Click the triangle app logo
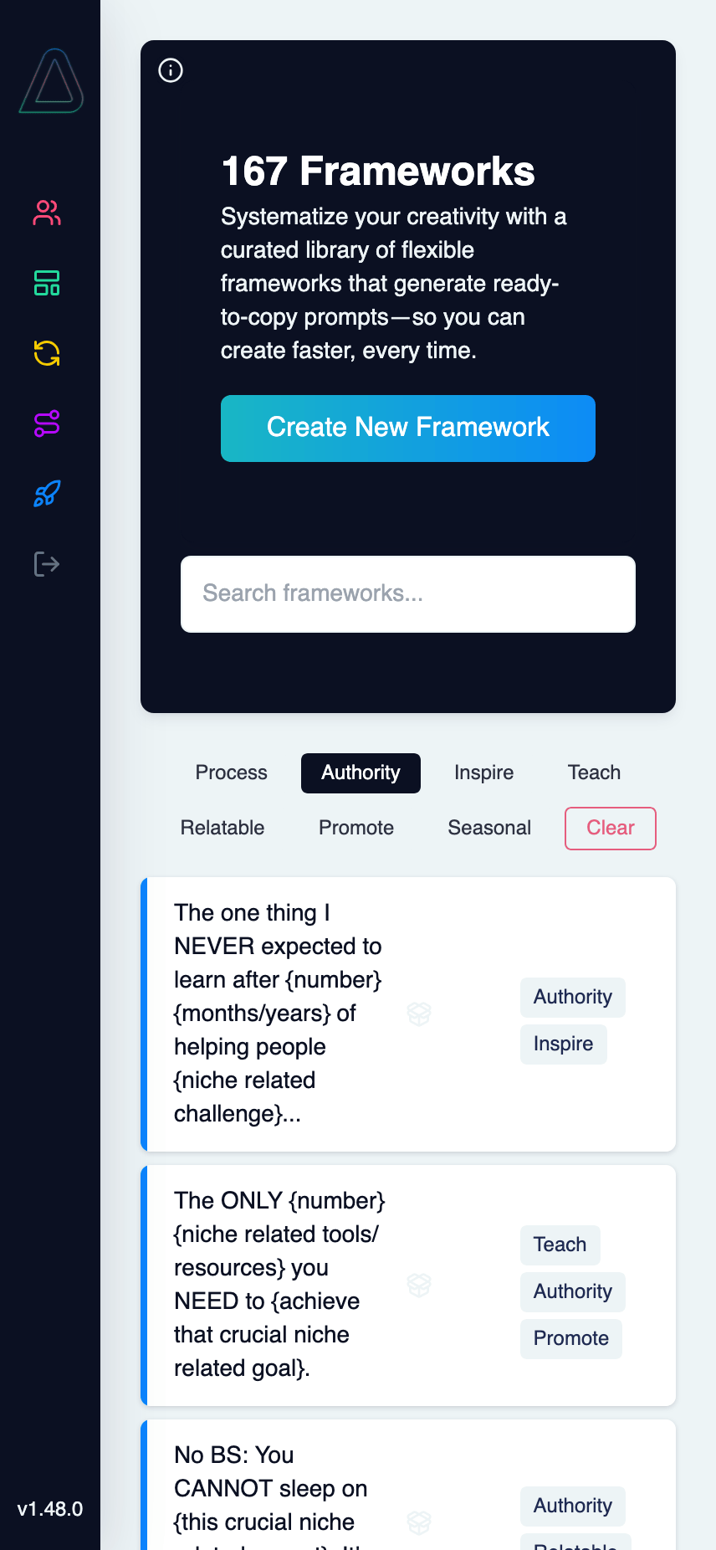This screenshot has width=716, height=1550. click(x=49, y=83)
